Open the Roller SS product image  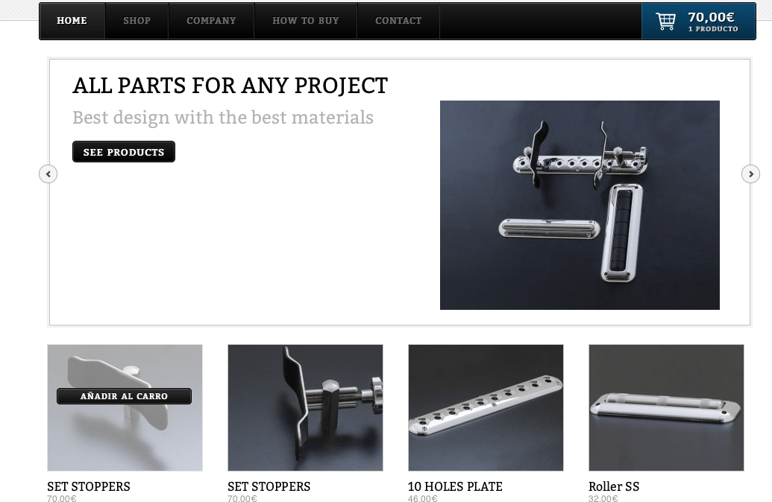(x=666, y=407)
